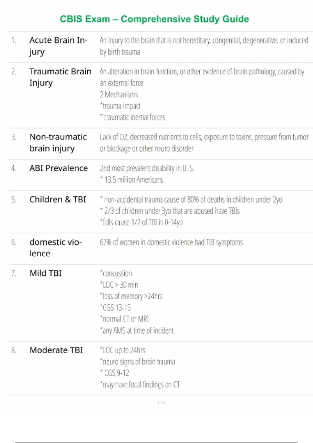Screen dimensions: 313x443
Task: Select the Non-traumatic brain injury term
Action: tap(58, 143)
